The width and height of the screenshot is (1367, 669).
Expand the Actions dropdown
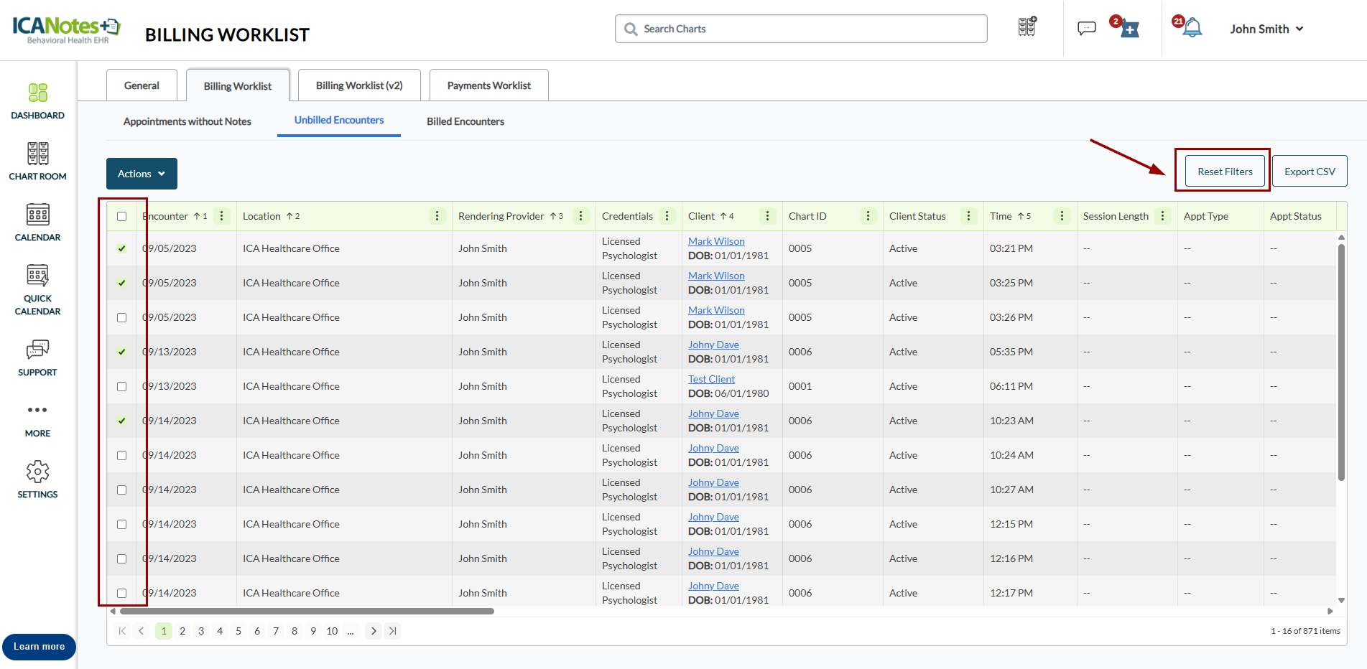tap(142, 174)
